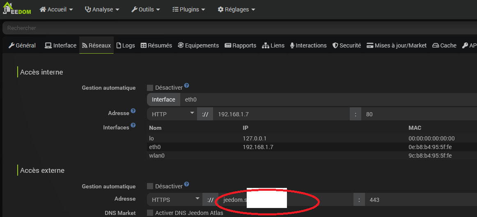477x217 pixels.
Task: Click the checklist icon on Plugins
Action: pos(175,9)
